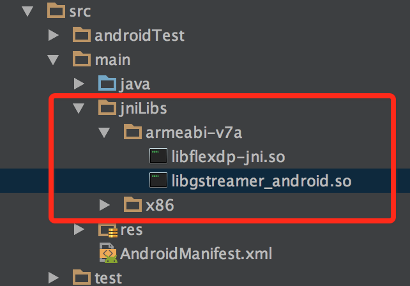
Task: Click the libgstreamer_android.so binary file icon
Action: tap(158, 180)
